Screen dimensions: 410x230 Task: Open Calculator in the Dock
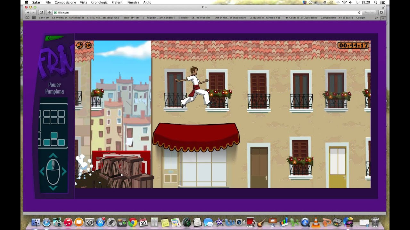click(154, 222)
